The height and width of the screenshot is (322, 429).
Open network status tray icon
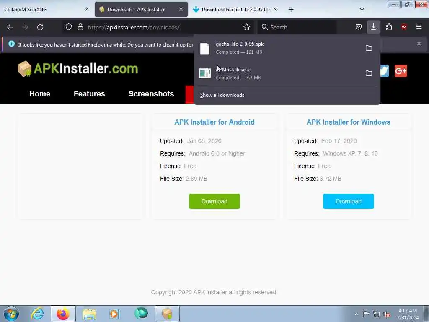click(x=377, y=314)
